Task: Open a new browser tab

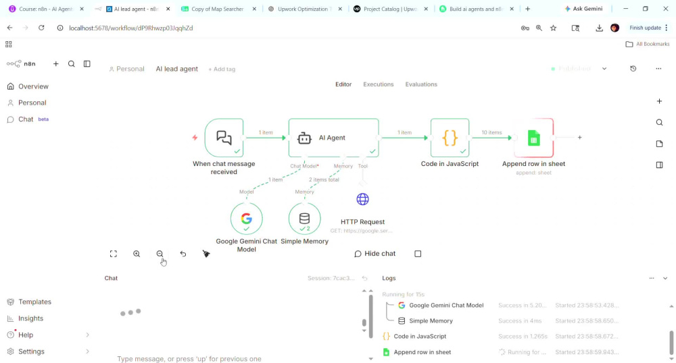Action: (x=528, y=9)
